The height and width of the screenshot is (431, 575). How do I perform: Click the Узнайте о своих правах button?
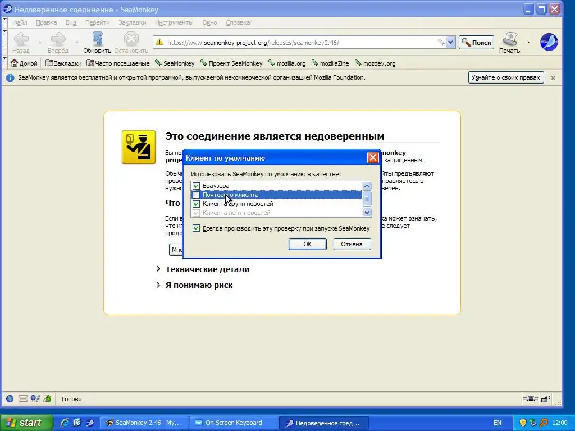[506, 77]
